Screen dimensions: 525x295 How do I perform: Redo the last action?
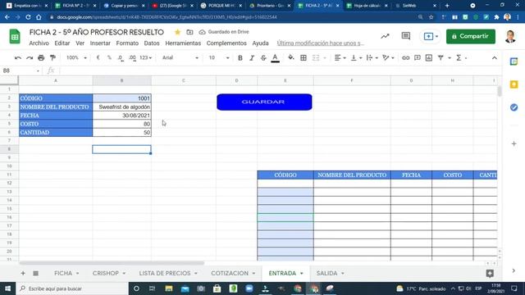click(30, 58)
